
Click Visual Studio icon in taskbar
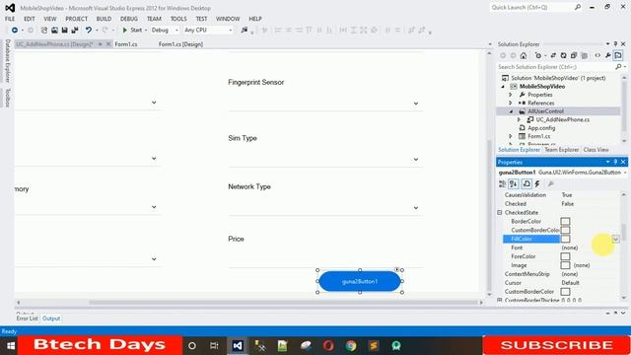[238, 346]
